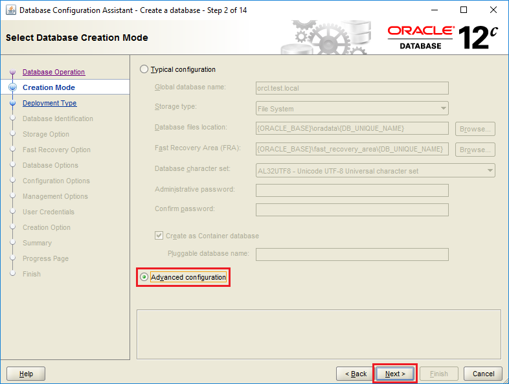Select the Typical configuration radio button

click(144, 69)
